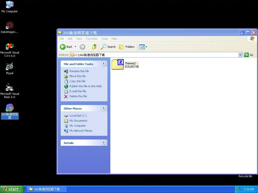The height and width of the screenshot is (193, 258).
Task: Click Move this file link
Action: (x=78, y=76)
